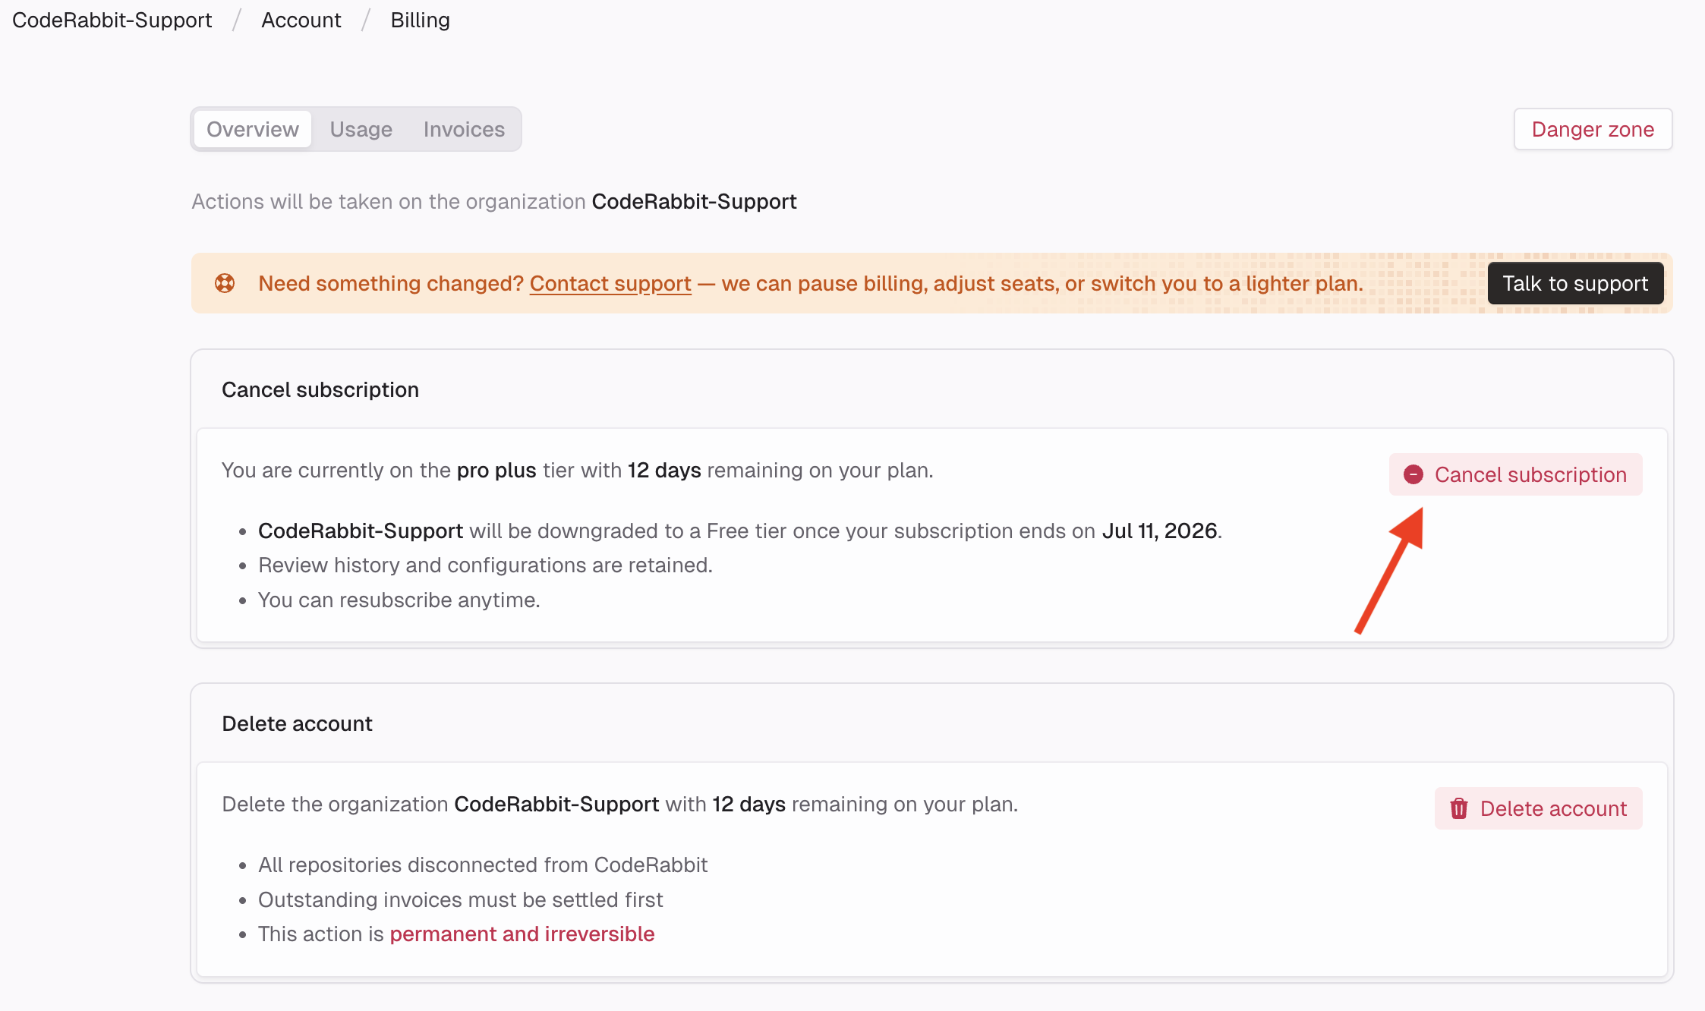Open the CodeRabbit-Support breadcrumb
The width and height of the screenshot is (1705, 1011).
tap(112, 20)
